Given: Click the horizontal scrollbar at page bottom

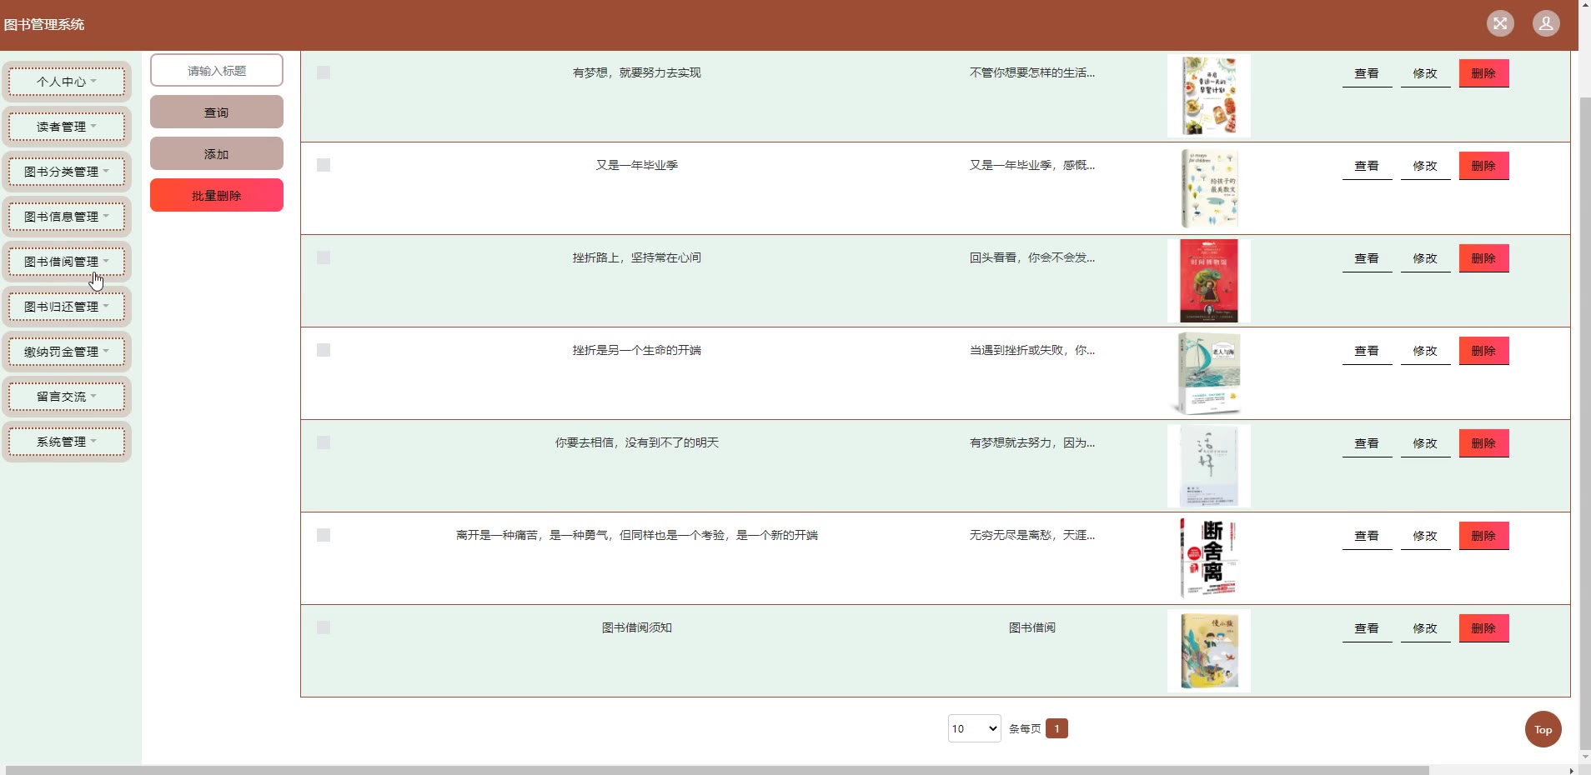Looking at the screenshot, I should [x=717, y=770].
